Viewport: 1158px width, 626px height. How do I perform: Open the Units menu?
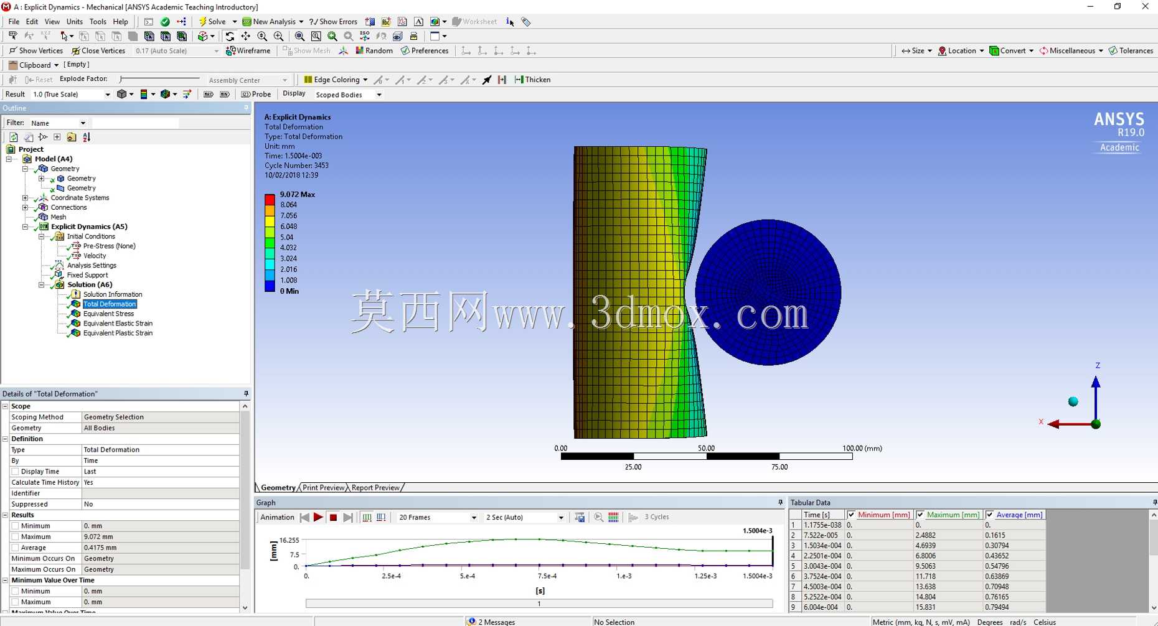coord(74,22)
